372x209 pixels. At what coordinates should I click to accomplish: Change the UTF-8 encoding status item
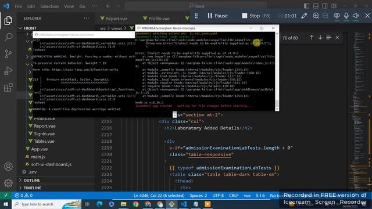pyautogui.click(x=218, y=196)
